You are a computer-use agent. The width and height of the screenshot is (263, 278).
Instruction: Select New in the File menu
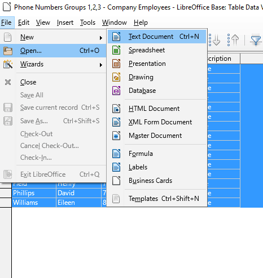pyautogui.click(x=53, y=37)
